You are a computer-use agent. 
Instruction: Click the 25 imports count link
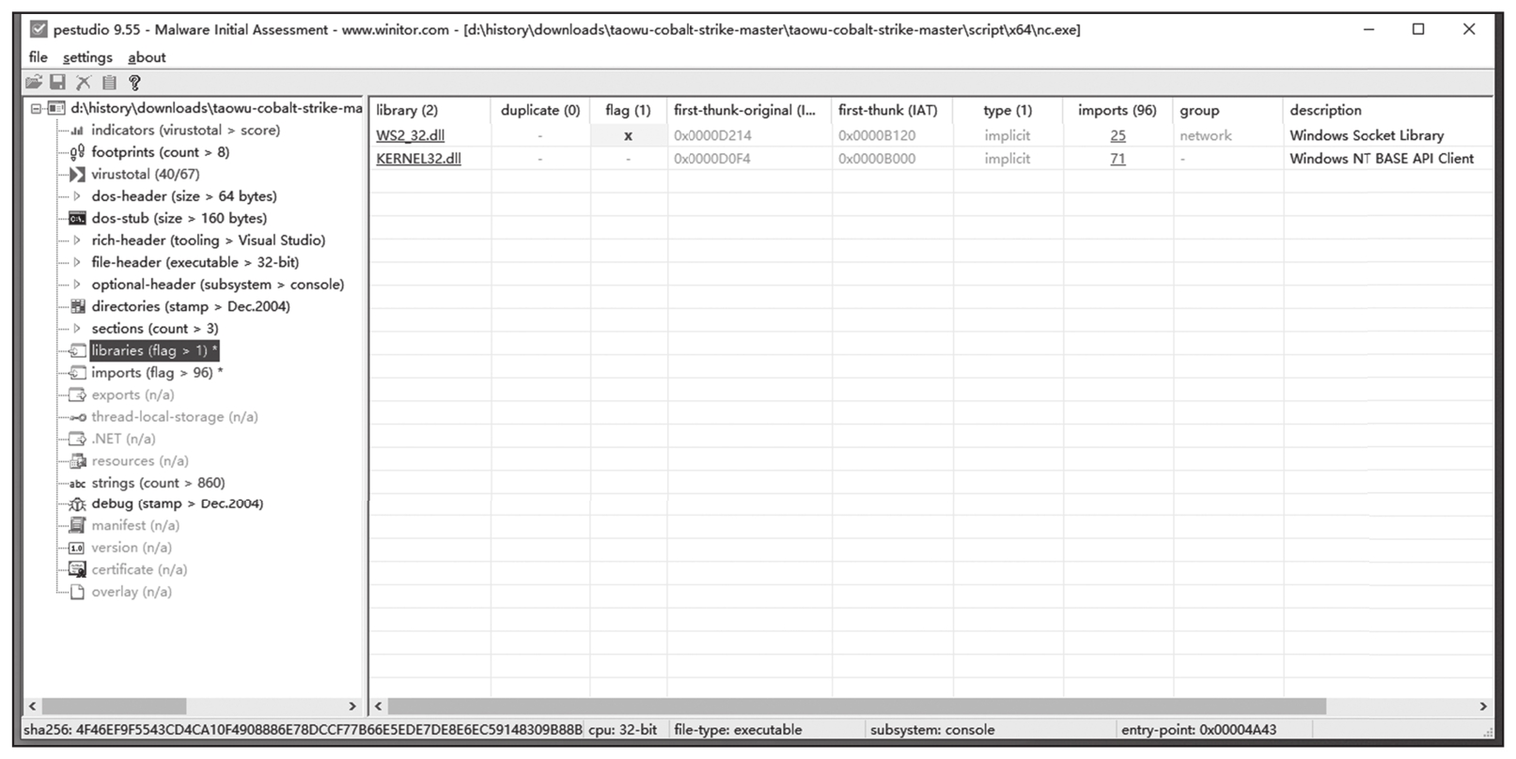(x=1117, y=135)
